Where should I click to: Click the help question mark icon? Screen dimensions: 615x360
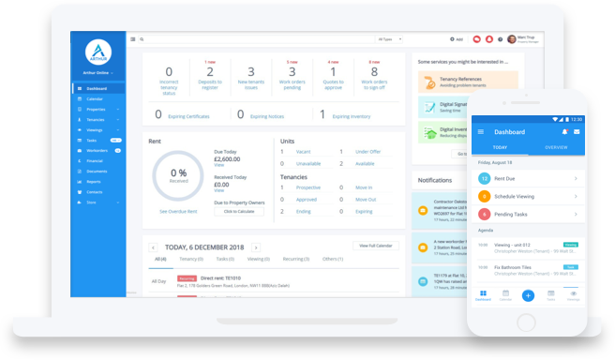(500, 39)
